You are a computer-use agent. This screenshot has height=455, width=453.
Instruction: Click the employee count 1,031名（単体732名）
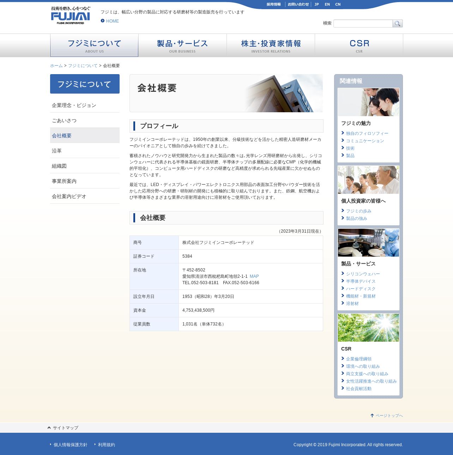pos(204,324)
